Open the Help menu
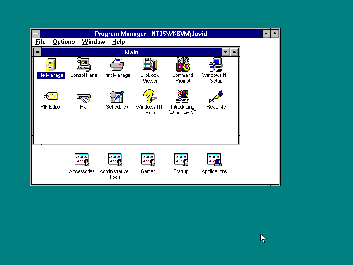The height and width of the screenshot is (265, 353). (x=118, y=42)
